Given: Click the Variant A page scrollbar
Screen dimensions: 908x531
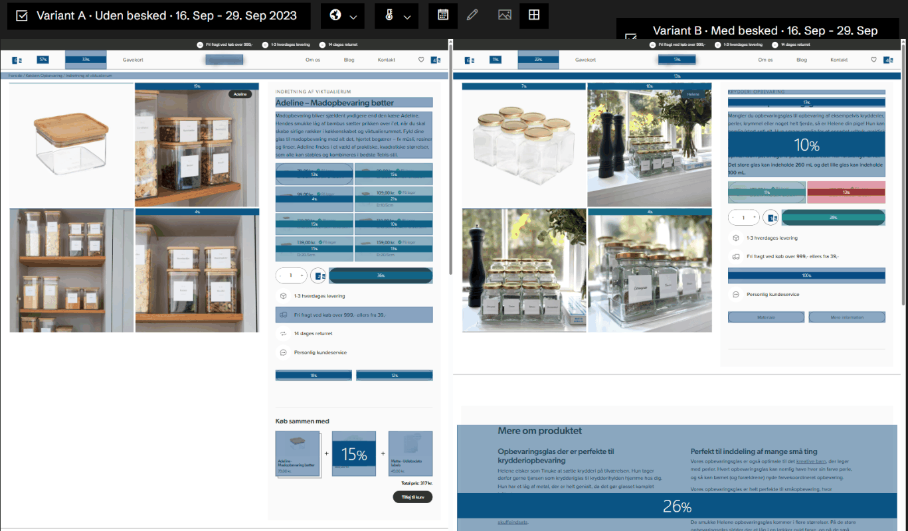Looking at the screenshot, I should click(x=451, y=159).
